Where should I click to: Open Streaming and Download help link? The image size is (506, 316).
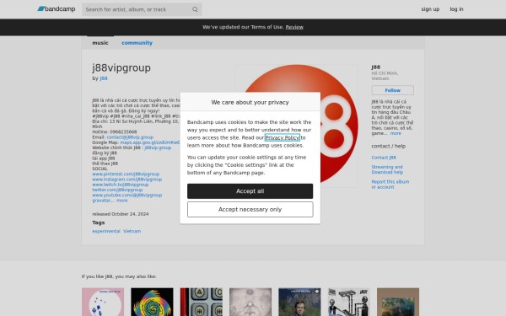387,169
